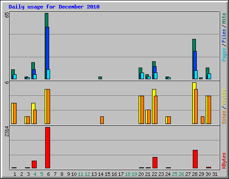
Task: Click green day label '19'
Action: coord(134,174)
